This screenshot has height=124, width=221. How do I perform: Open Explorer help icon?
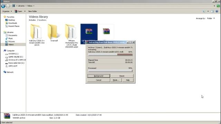pyautogui.click(x=217, y=11)
